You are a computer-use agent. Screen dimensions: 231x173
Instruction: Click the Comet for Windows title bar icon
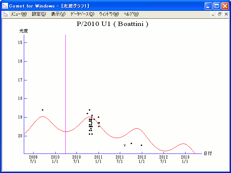click(5, 6)
